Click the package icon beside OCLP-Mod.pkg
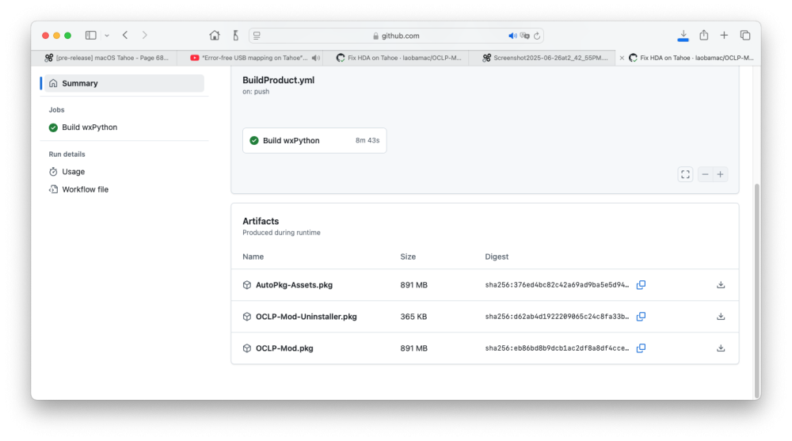Screen dimensions: 792x441 click(247, 348)
